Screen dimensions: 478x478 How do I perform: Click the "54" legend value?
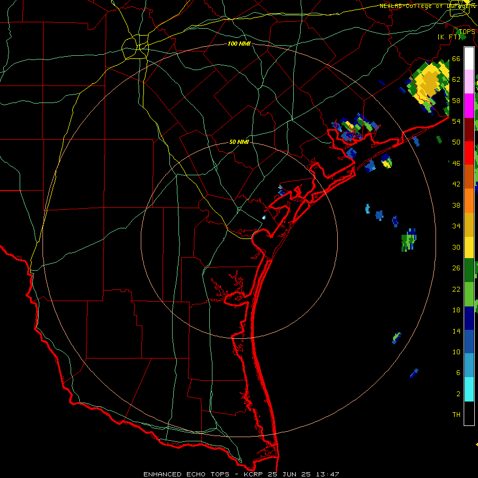click(x=456, y=121)
